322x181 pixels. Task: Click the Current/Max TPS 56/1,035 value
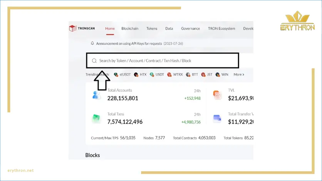128,138
